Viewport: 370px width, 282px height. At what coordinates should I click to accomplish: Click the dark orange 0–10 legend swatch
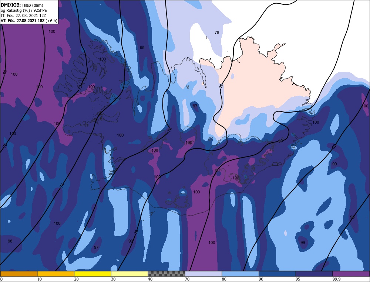click(18, 274)
